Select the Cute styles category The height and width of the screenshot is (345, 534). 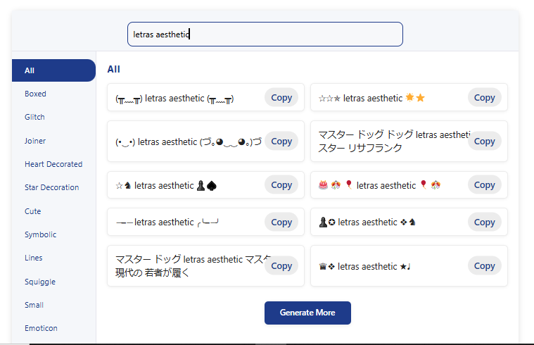[x=33, y=211]
